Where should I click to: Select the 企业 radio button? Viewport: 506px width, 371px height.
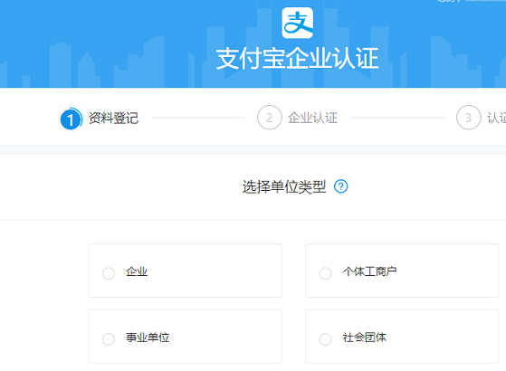(109, 273)
